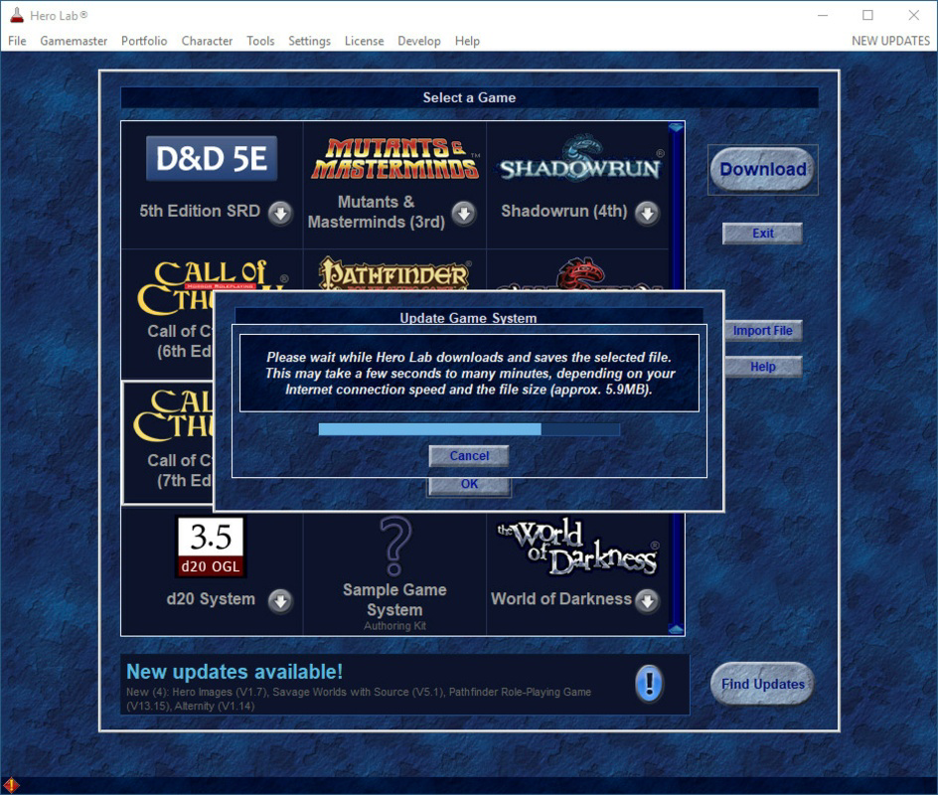Screen dimensions: 938x795
Task: Maximize the Hero Lab window
Action: point(868,15)
